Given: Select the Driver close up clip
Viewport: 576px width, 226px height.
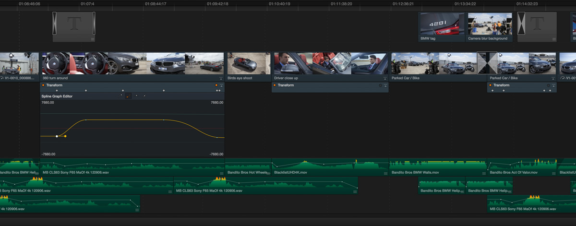Looking at the screenshot, I should (x=330, y=67).
